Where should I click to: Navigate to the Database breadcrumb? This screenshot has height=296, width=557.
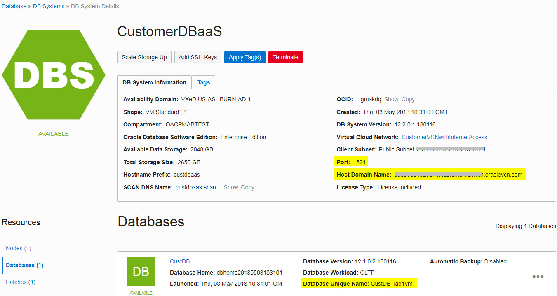pos(14,6)
